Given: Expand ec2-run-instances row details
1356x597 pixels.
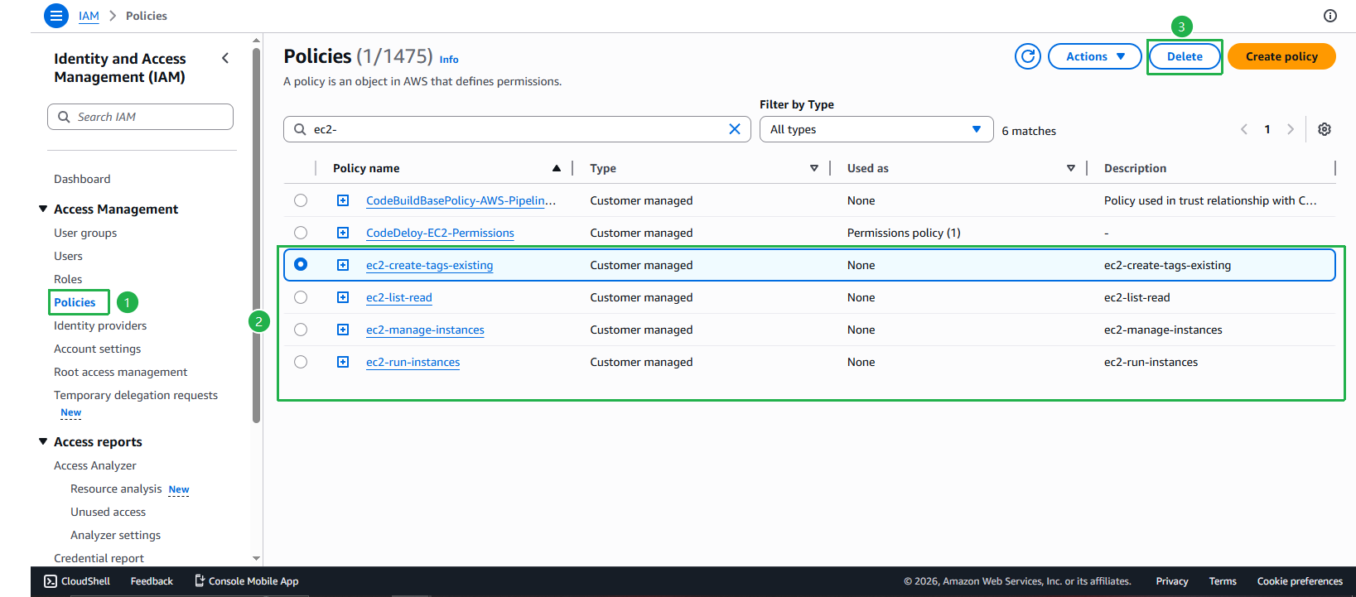Looking at the screenshot, I should pos(343,362).
